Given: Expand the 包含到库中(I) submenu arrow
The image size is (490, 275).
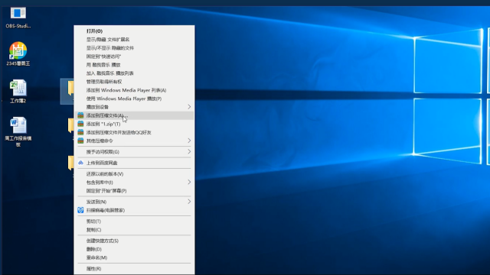Looking at the screenshot, I should (x=189, y=182).
